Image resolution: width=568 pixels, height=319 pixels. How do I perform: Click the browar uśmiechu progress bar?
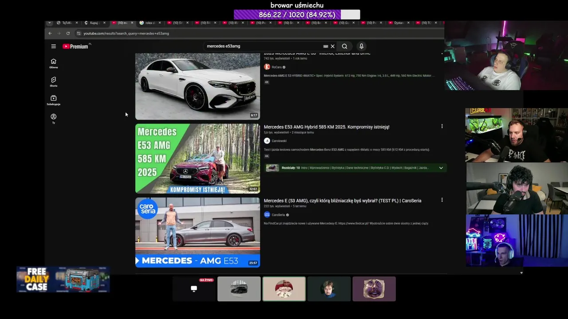pyautogui.click(x=297, y=15)
